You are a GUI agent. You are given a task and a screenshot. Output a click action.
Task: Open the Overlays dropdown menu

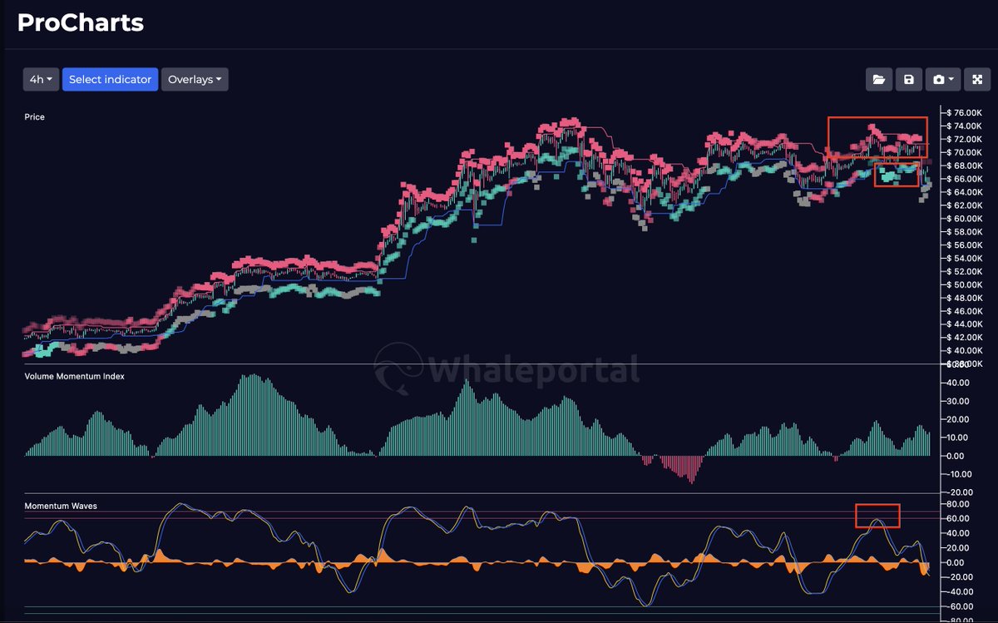point(194,79)
